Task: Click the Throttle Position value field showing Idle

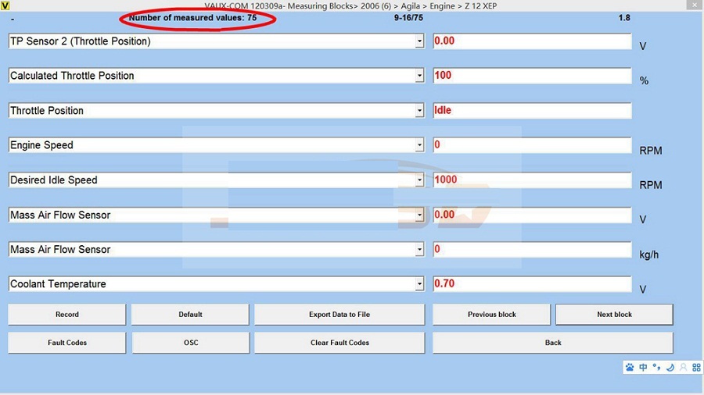Action: 532,111
